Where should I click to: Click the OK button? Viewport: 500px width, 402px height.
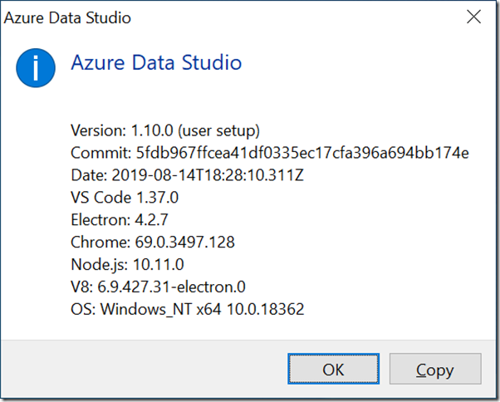(333, 369)
